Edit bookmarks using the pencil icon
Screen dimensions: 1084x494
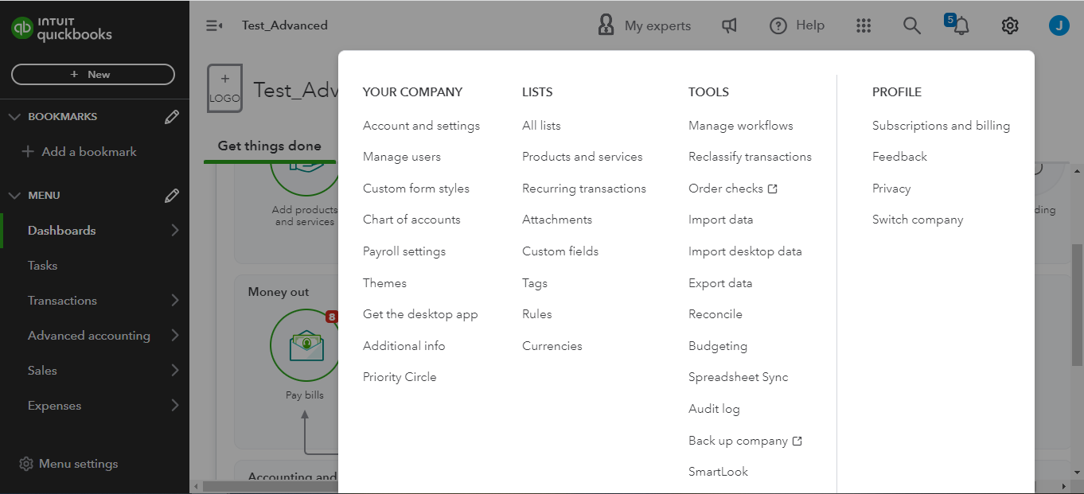171,117
